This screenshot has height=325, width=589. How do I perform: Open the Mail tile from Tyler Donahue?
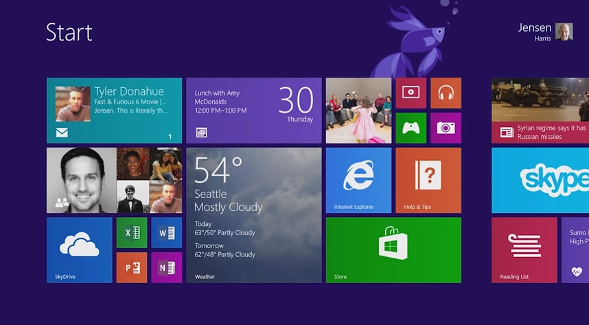(114, 111)
